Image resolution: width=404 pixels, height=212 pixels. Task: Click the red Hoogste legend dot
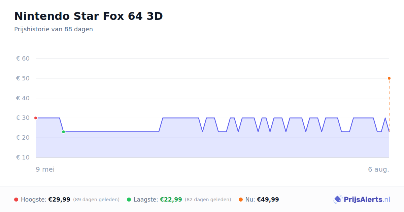[16, 200]
